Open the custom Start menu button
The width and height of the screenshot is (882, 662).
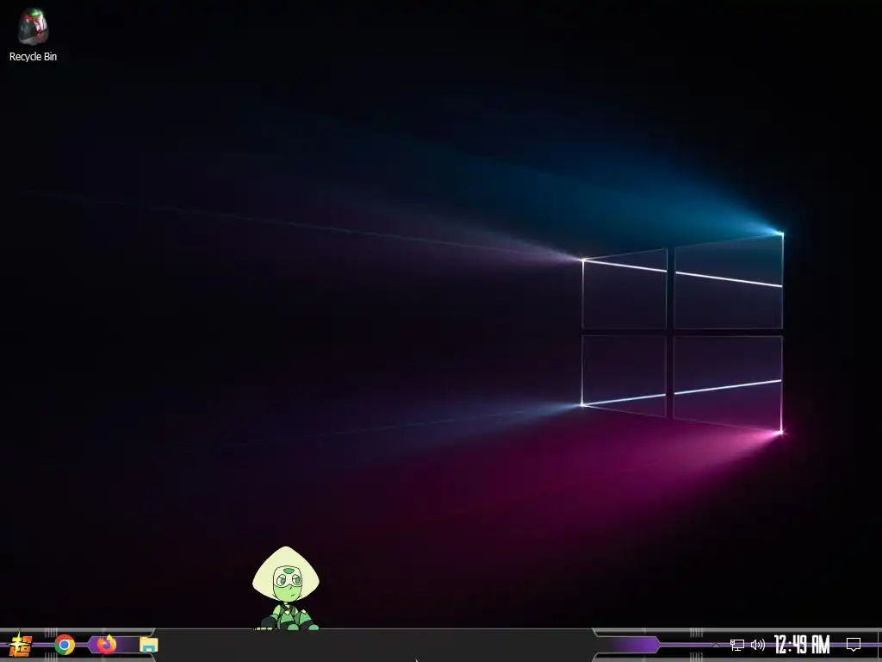pyautogui.click(x=21, y=645)
